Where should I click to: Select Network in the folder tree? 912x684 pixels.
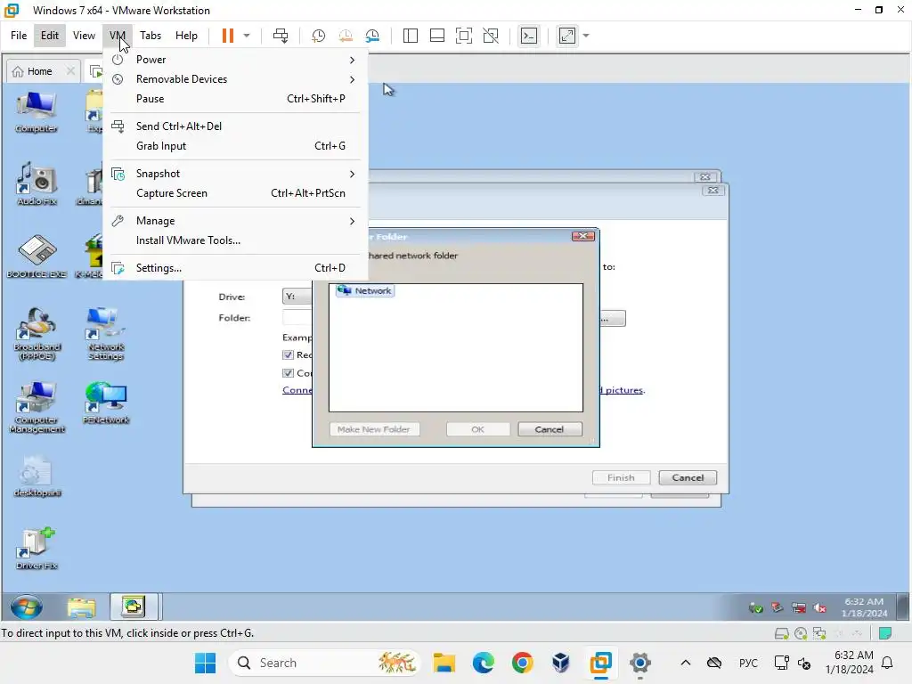tap(365, 290)
